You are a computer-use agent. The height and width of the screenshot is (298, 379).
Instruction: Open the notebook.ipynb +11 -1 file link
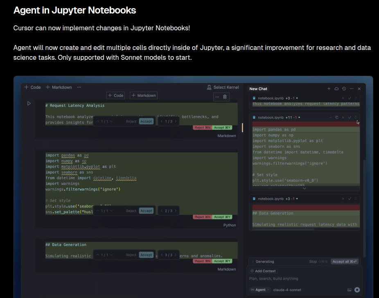coord(271,117)
